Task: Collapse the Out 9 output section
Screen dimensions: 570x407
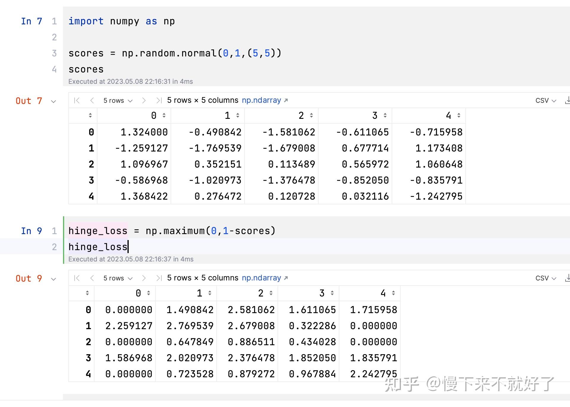Action: pyautogui.click(x=53, y=279)
